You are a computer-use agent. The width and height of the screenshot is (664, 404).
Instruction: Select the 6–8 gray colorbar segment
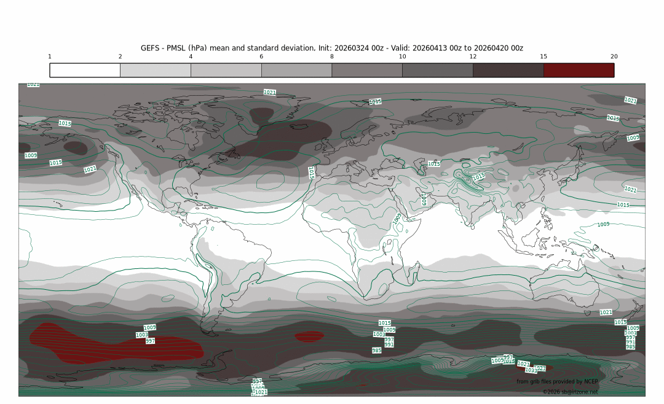point(296,70)
